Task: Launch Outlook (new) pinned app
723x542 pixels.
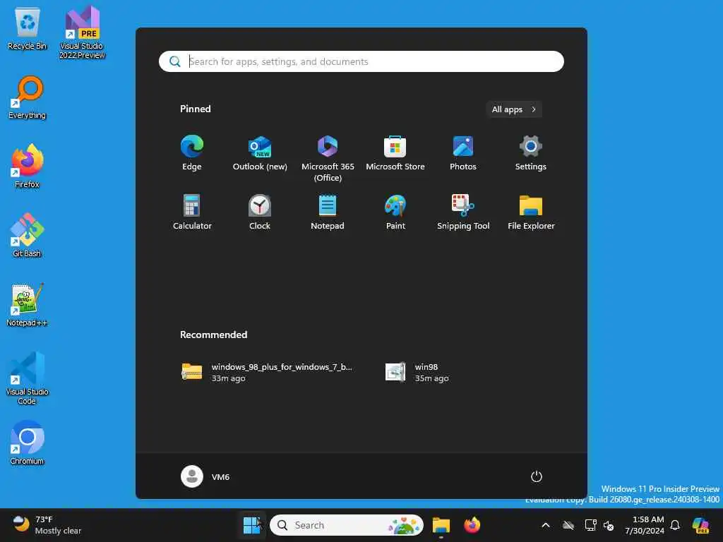Action: (260, 153)
